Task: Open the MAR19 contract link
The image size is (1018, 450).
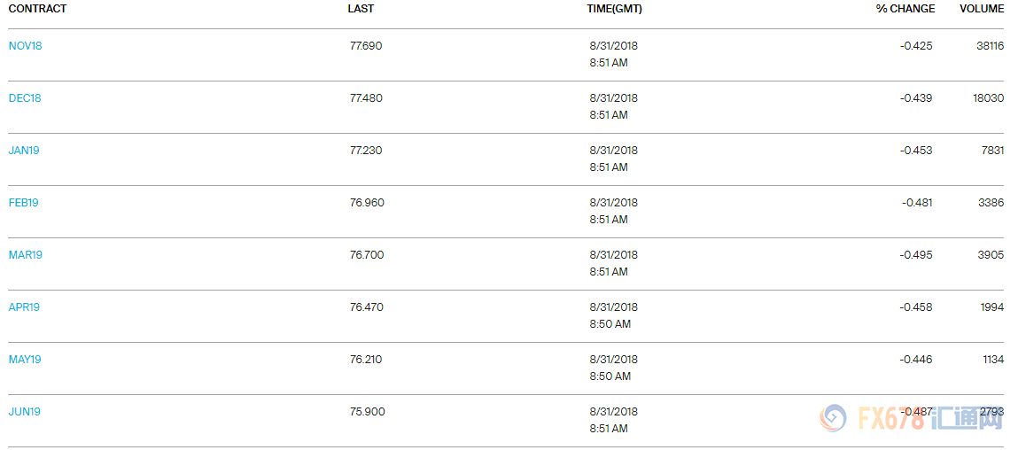Action: (x=26, y=255)
